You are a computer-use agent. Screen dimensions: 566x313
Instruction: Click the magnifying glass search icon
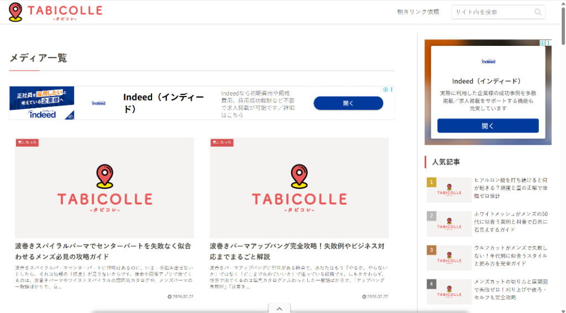coord(538,12)
